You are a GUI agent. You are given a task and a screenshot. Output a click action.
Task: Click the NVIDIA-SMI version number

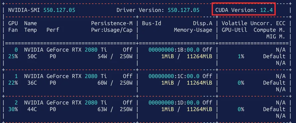[59, 10]
